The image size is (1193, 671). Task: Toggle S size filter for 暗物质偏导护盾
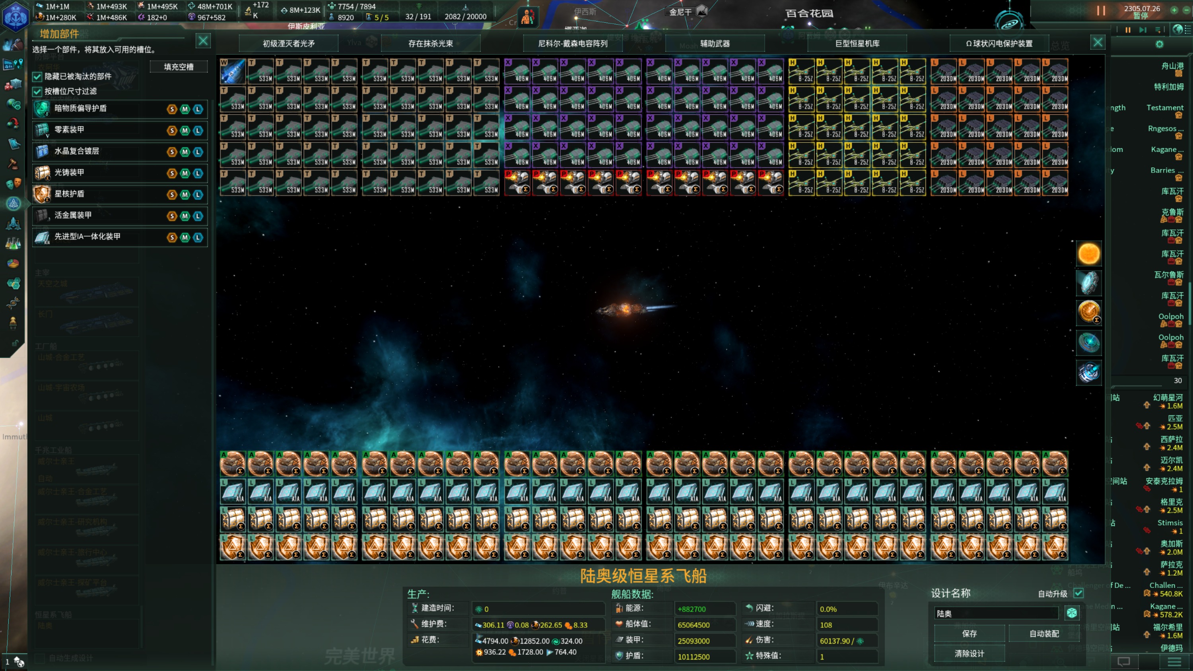click(172, 109)
